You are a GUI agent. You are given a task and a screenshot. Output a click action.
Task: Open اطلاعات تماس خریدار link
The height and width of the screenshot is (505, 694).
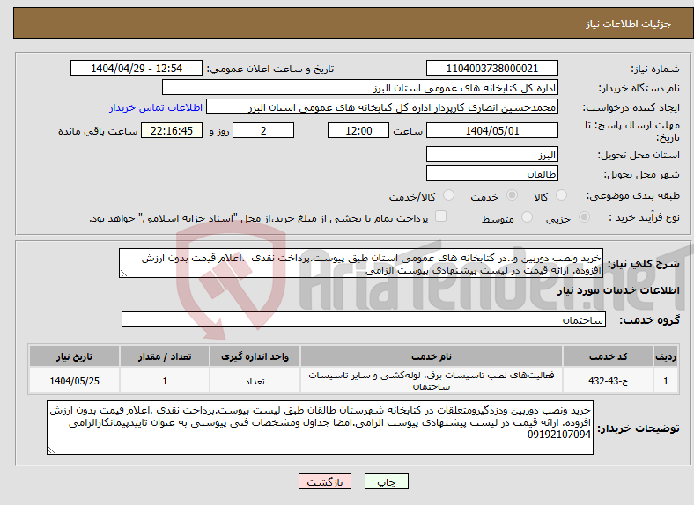point(156,107)
